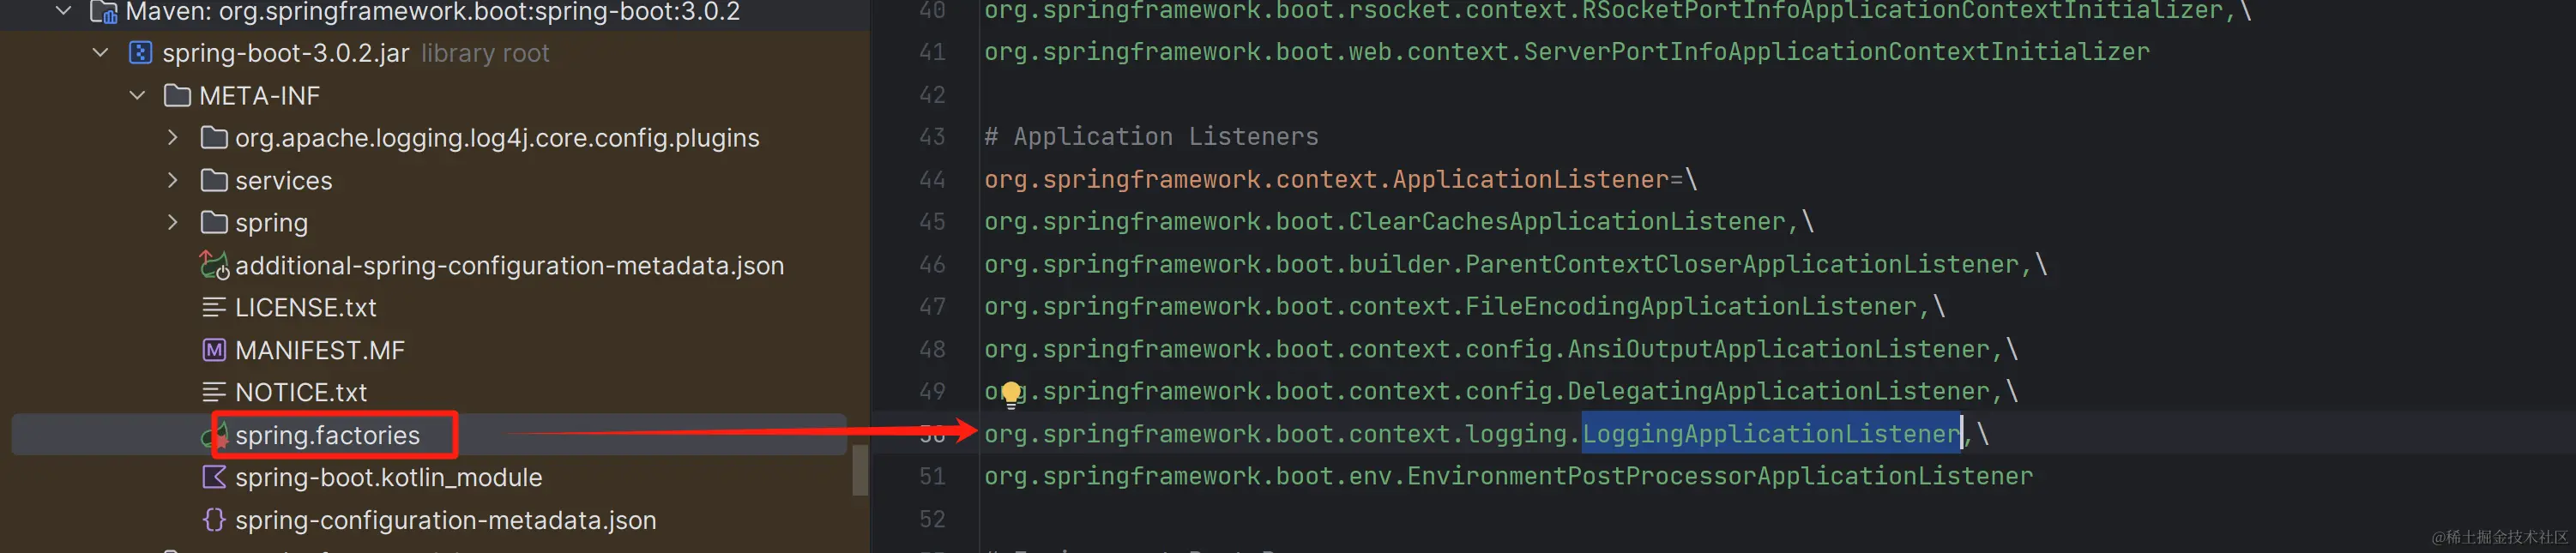Click the '# Application Listeners' comment
Viewport: 2576px width, 553px height.
coord(1151,136)
